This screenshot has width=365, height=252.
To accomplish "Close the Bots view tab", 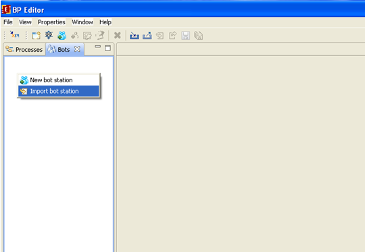I will coord(77,49).
